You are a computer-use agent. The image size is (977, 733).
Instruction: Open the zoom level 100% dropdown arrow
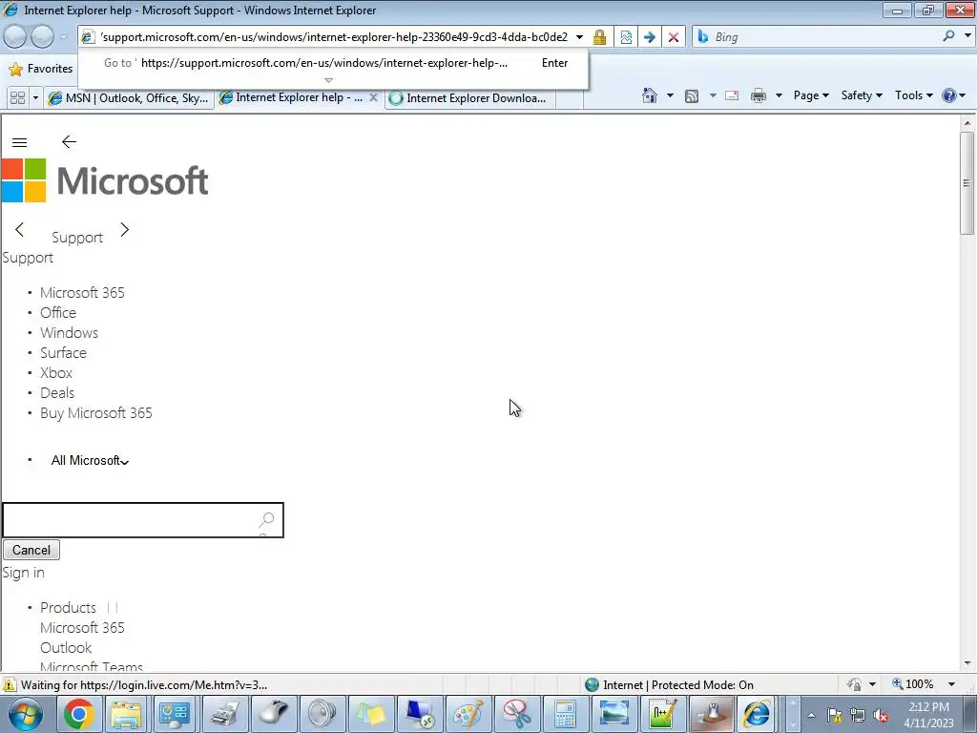951,684
